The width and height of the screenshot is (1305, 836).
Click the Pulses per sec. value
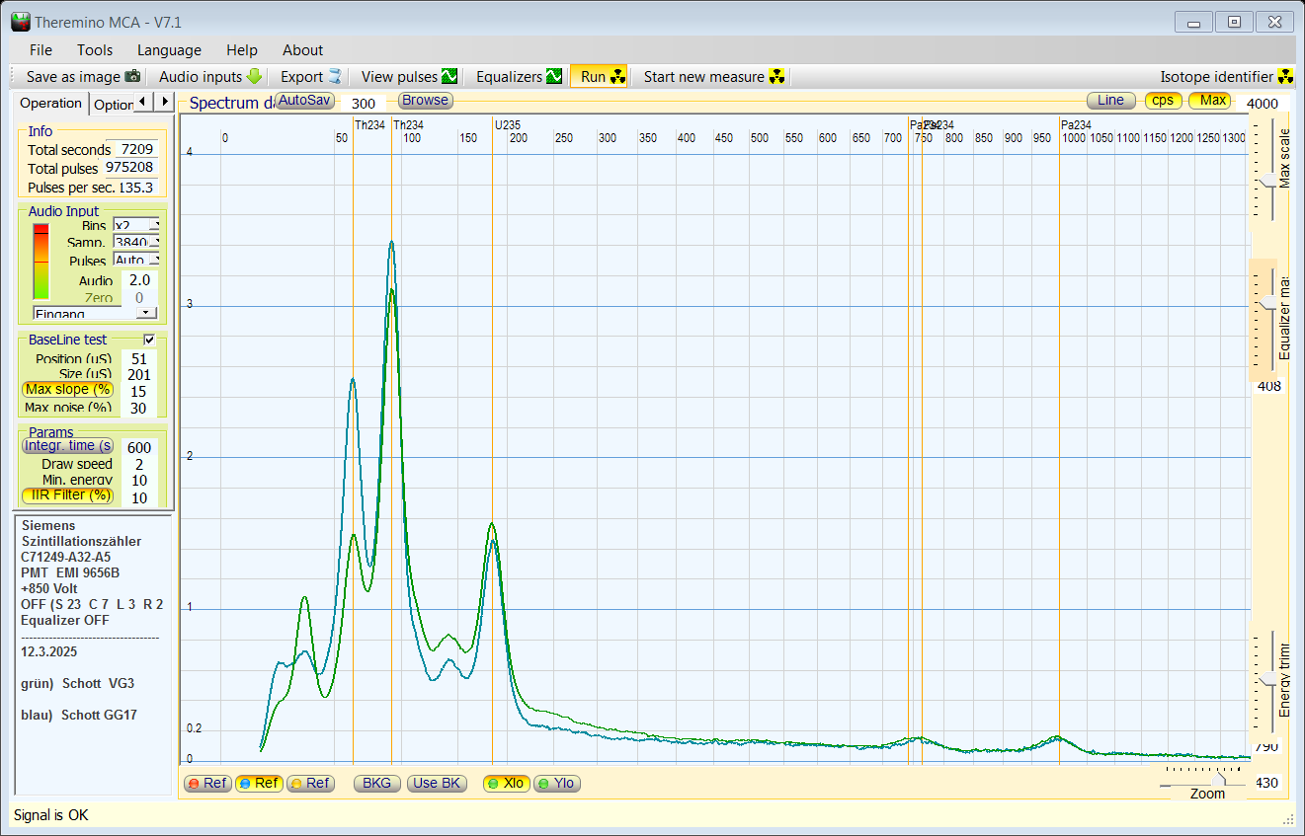click(136, 188)
